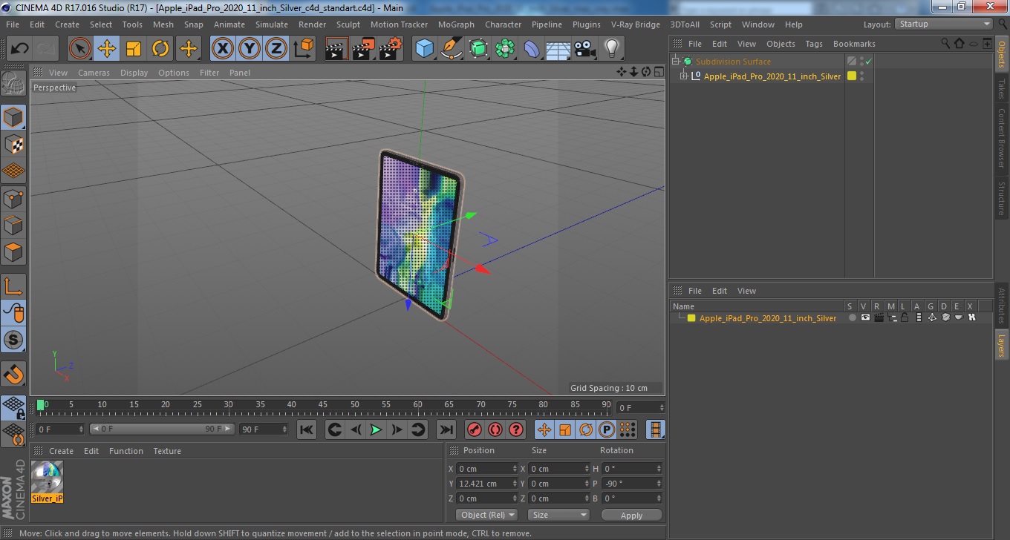1010x540 pixels.
Task: Expand the Subdivision Surface tree node
Action: (676, 62)
